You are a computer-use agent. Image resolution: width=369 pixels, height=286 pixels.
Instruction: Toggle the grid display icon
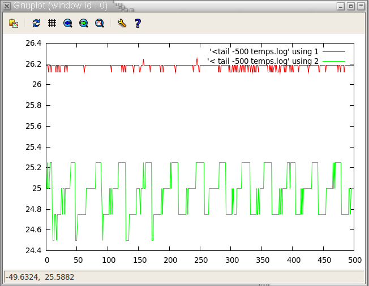[52, 23]
